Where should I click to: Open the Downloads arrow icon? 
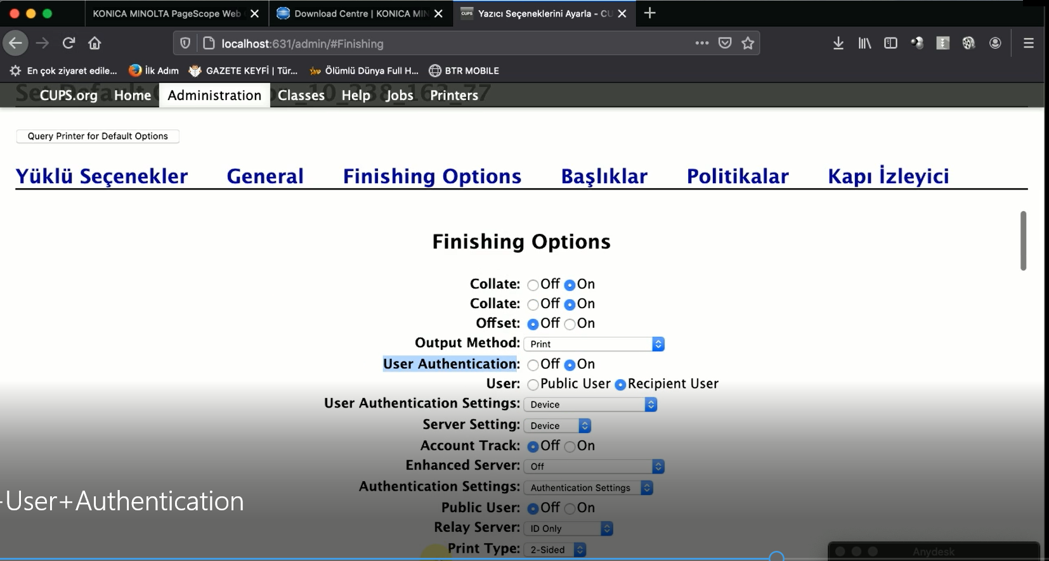point(838,43)
